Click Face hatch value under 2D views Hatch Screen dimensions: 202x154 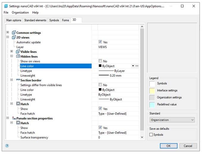pos(112,114)
